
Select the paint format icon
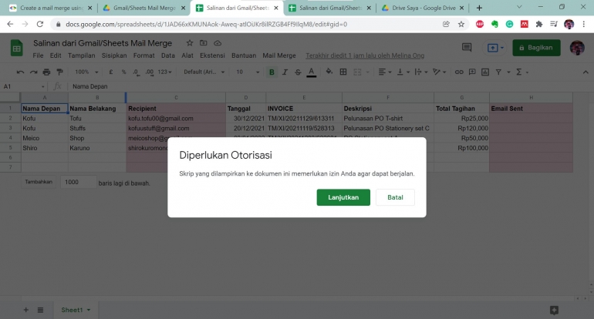coord(60,72)
